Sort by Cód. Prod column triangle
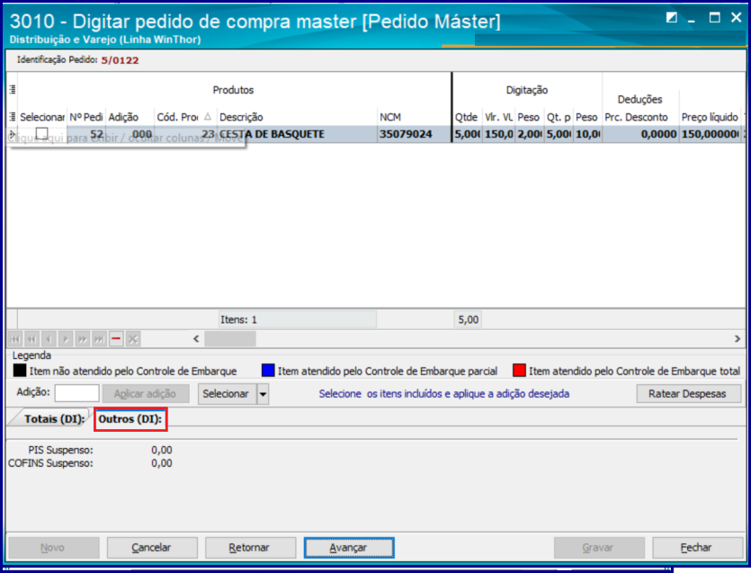The height and width of the screenshot is (573, 751). pos(208,116)
